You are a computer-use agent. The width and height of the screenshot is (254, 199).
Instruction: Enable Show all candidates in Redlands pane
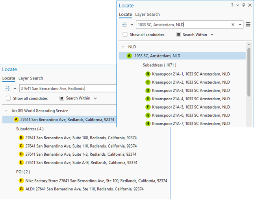(8, 98)
